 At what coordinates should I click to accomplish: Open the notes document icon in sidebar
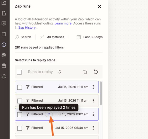pos(4,13)
